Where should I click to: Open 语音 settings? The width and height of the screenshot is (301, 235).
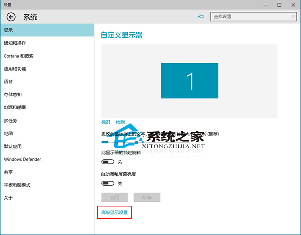47,82
